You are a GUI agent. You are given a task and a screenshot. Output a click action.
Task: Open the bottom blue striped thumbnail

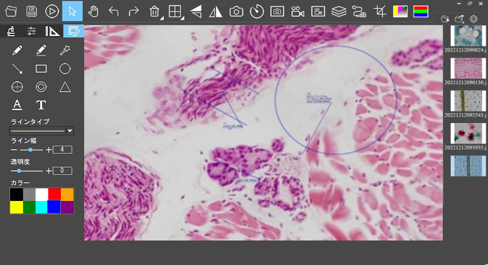(x=468, y=166)
